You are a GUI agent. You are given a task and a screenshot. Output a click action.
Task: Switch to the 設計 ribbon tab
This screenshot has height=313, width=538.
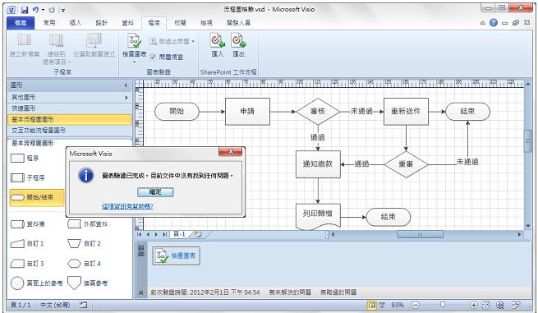[x=102, y=23]
